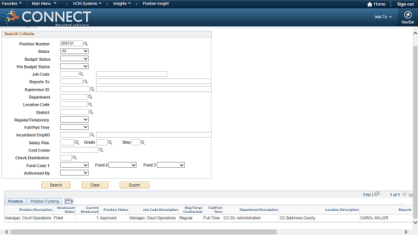Open the Insights breadcrumb menu
The width and height of the screenshot is (418, 235).
[x=122, y=4]
